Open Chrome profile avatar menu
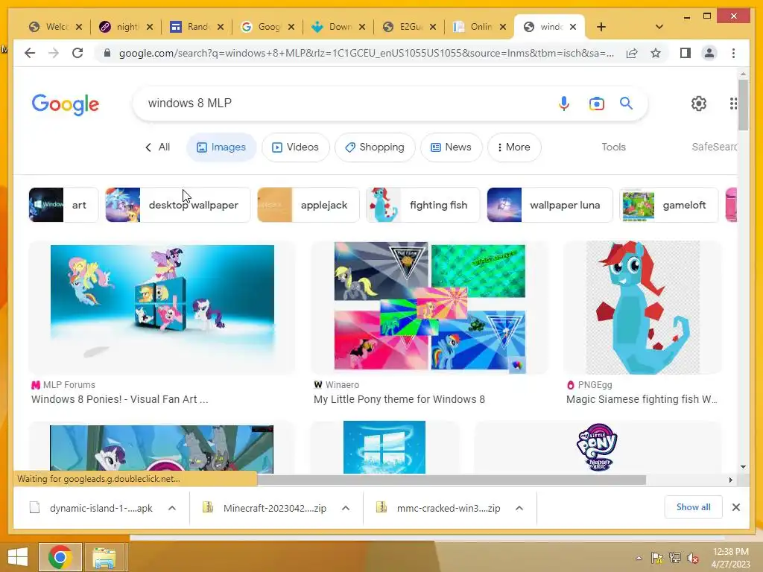763x572 pixels. (709, 53)
